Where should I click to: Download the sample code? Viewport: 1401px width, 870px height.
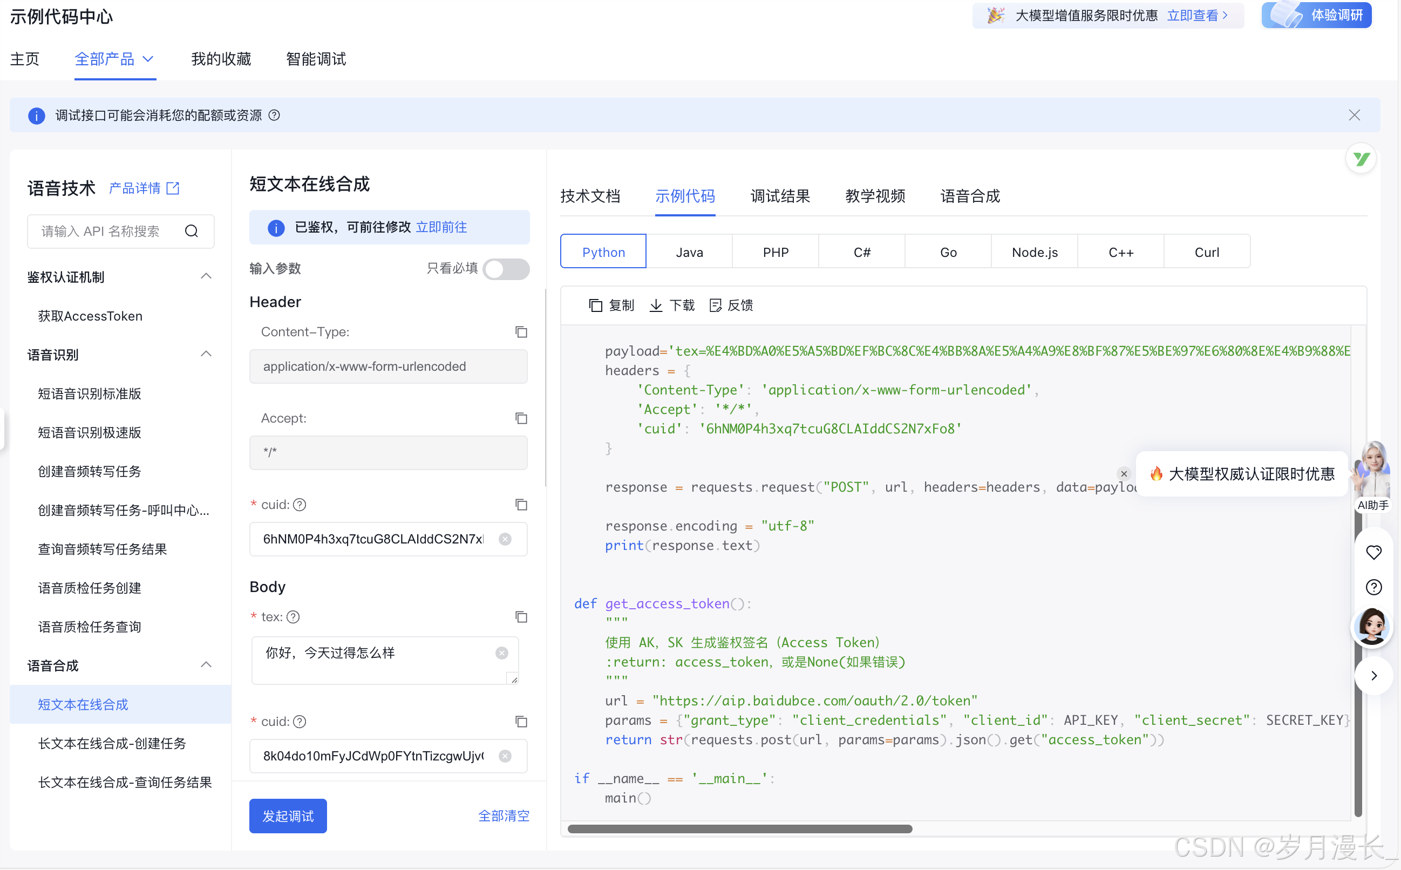[671, 305]
